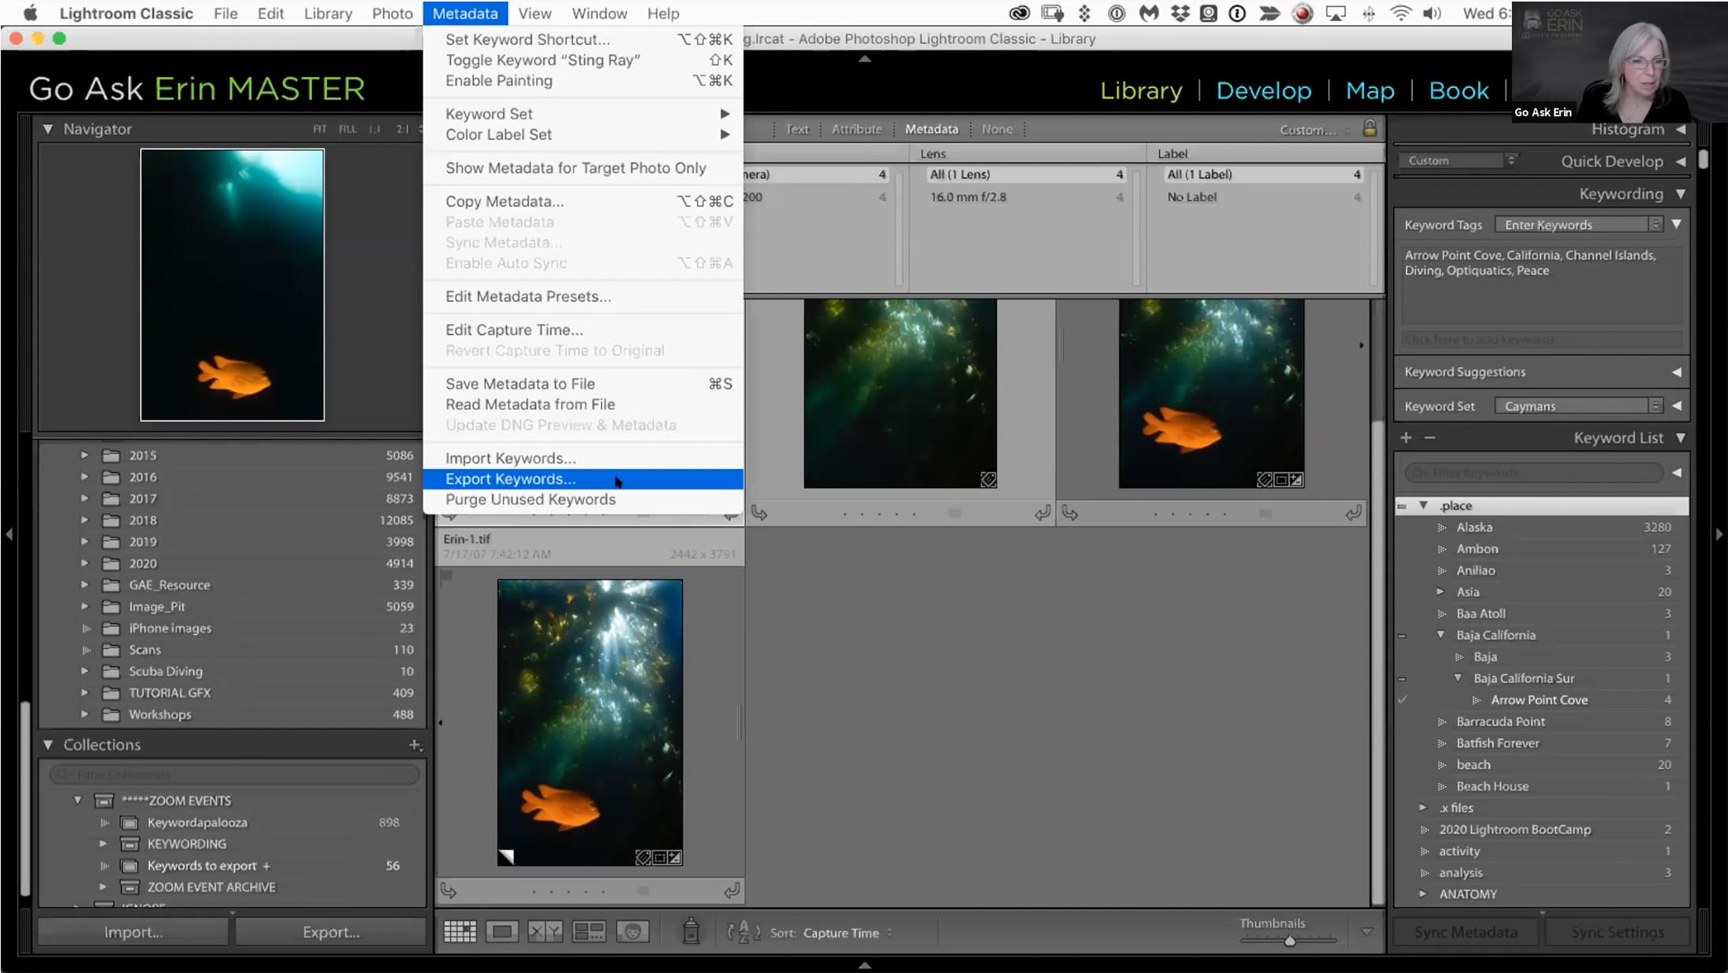Open AirPlay display menu bar icon
Viewport: 1728px width, 973px height.
click(x=1335, y=13)
